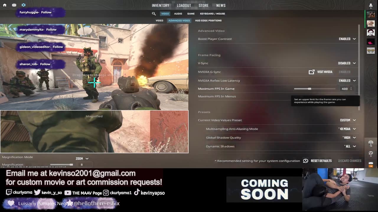Viewport: 378px width, 212px height.
Task: Click the Maximum FPS In Game label
Action: point(216,89)
